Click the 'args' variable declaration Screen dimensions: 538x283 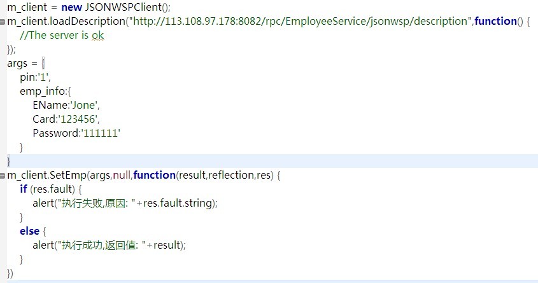[x=17, y=63]
